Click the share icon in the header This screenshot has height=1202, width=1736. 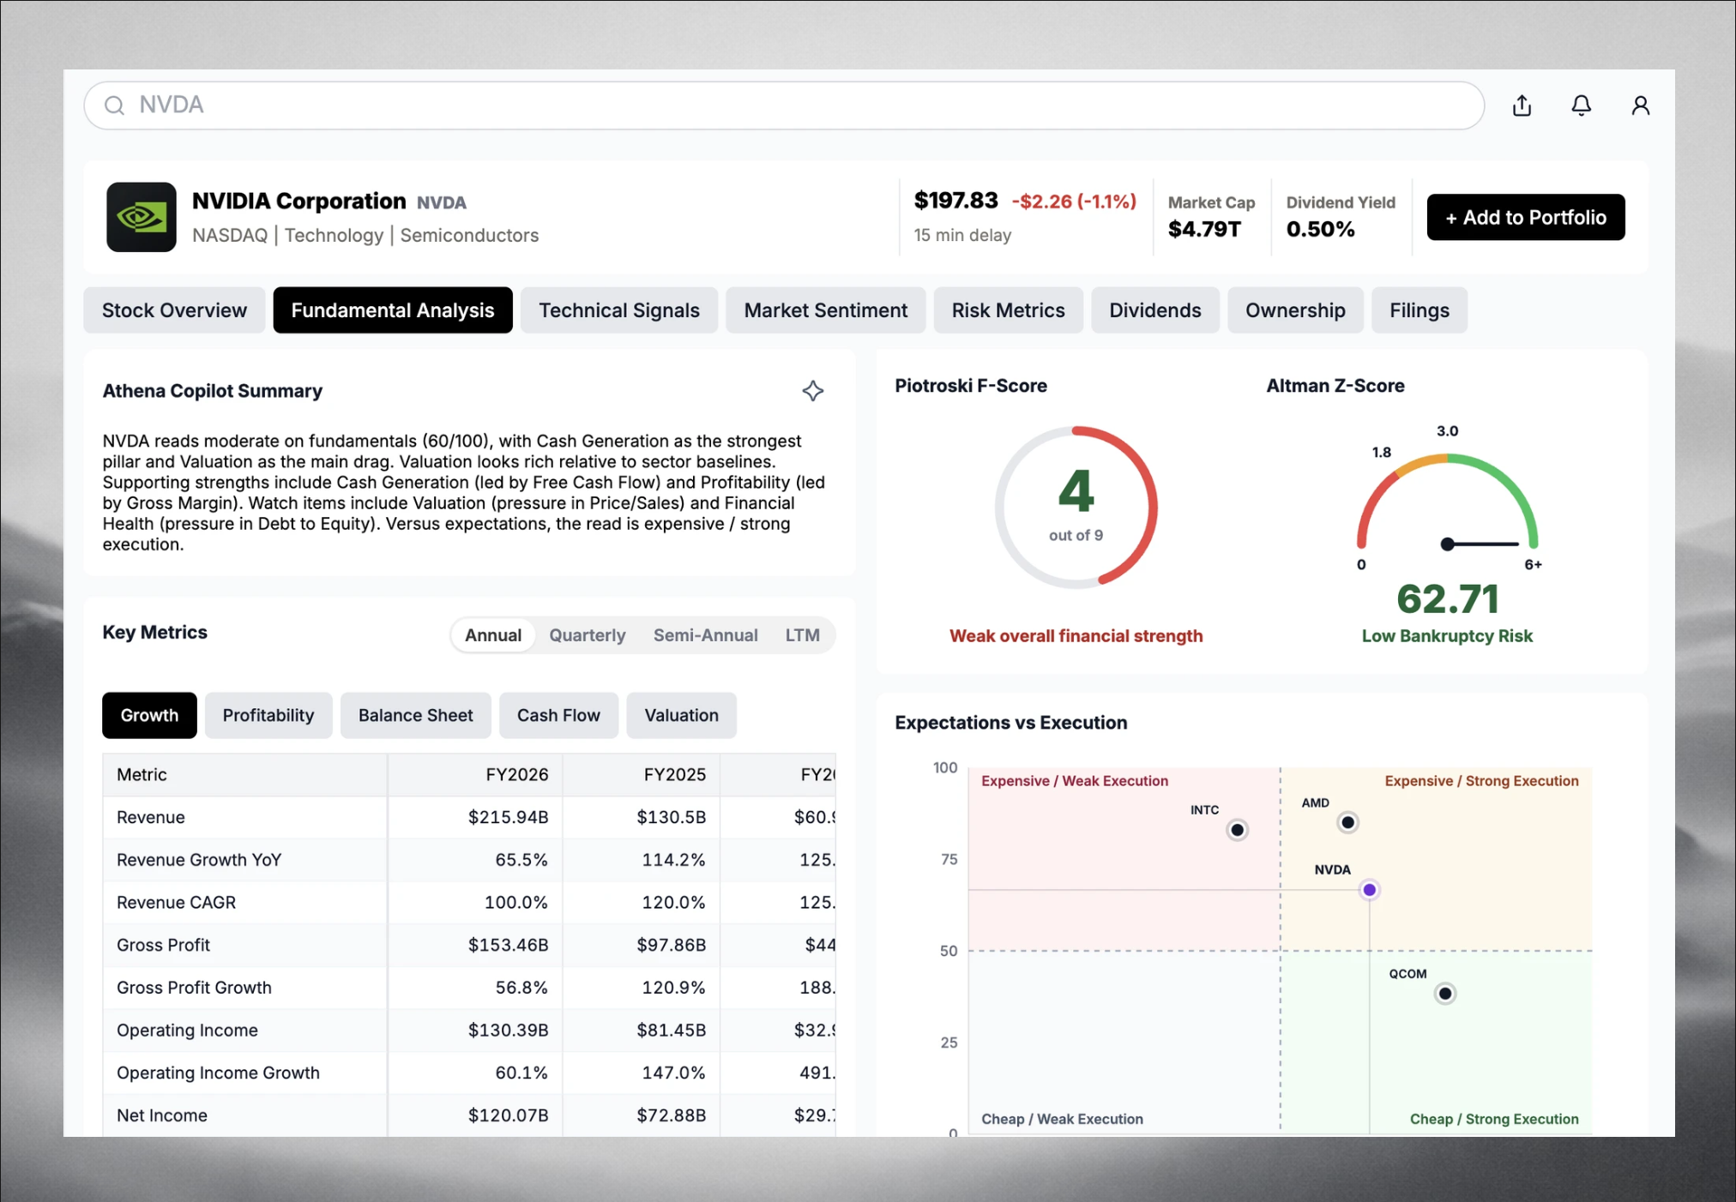pyautogui.click(x=1522, y=105)
